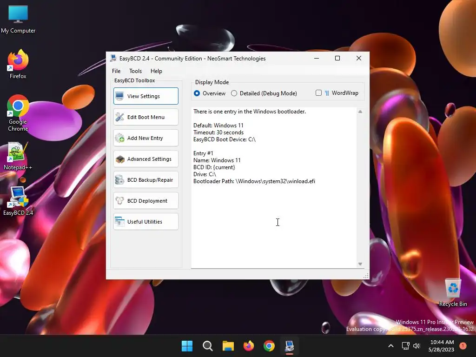Image resolution: width=476 pixels, height=357 pixels.
Task: Click the chip icon beside Advanced Settings
Action: (x=120, y=159)
